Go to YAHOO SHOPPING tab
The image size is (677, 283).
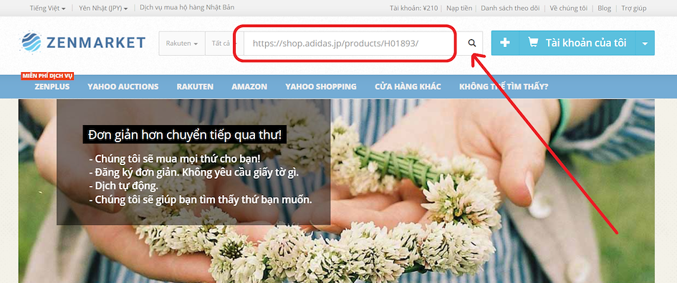coord(321,86)
